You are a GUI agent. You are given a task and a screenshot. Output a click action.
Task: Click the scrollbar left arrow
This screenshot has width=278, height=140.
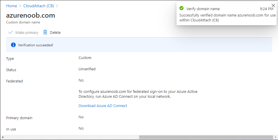point(3,137)
